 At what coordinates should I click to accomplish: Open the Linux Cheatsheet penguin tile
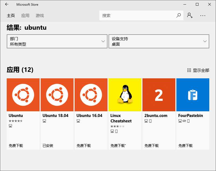coord(125,95)
